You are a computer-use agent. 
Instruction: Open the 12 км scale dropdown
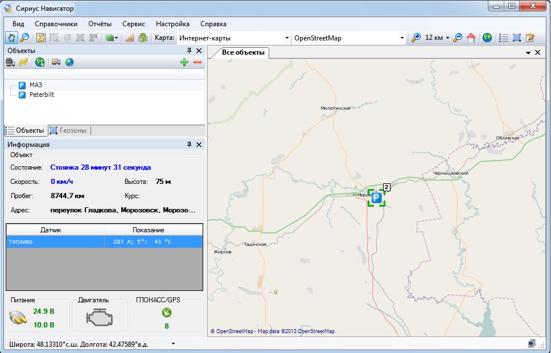(x=447, y=38)
